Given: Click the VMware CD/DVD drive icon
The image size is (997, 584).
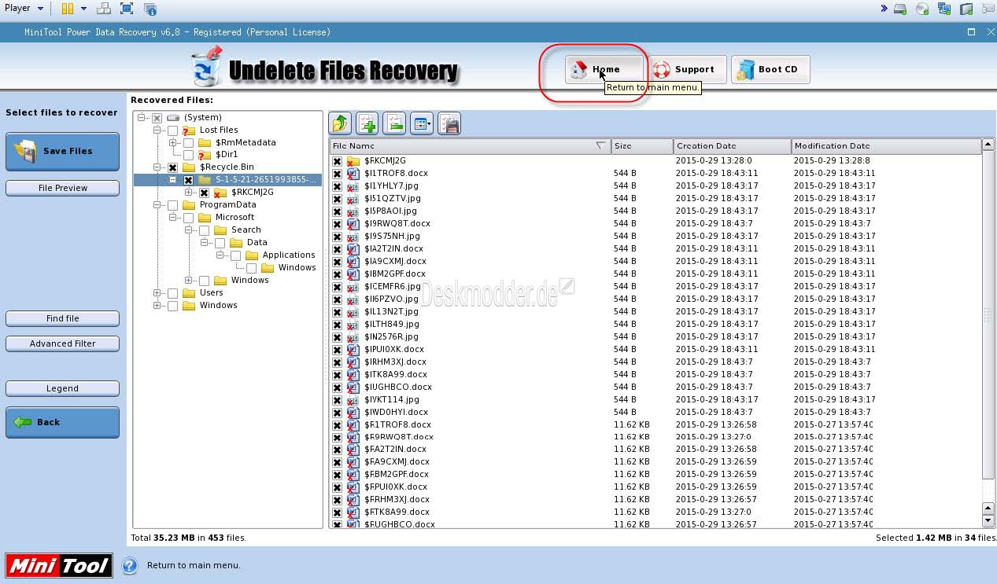Looking at the screenshot, I should 922,9.
